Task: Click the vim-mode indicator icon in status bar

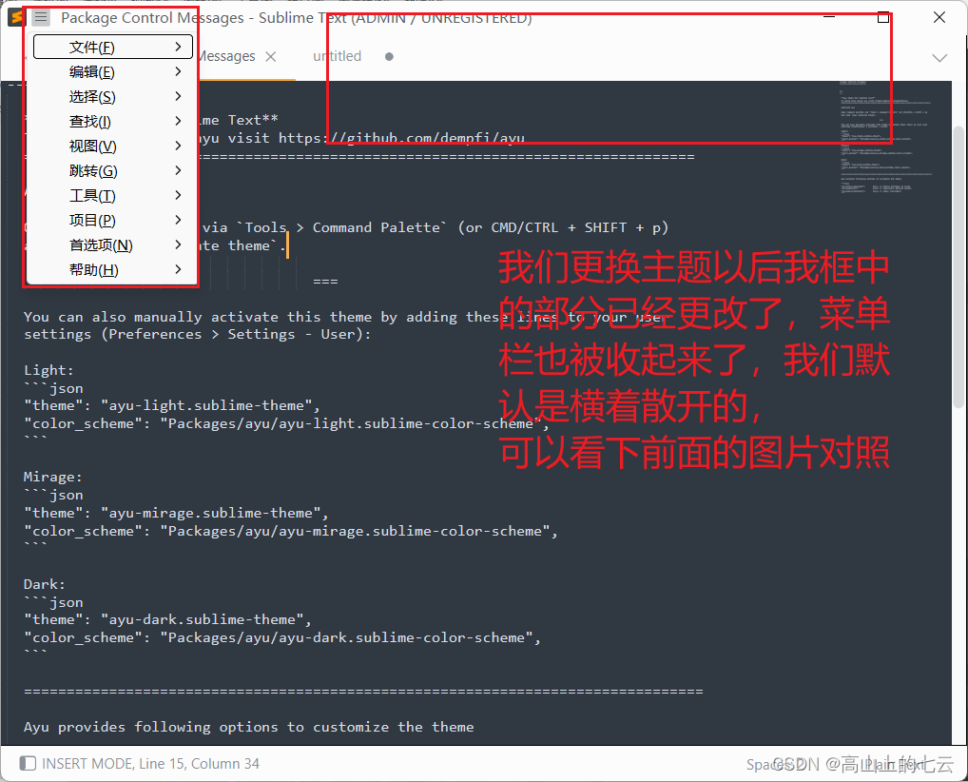Action: click(28, 762)
